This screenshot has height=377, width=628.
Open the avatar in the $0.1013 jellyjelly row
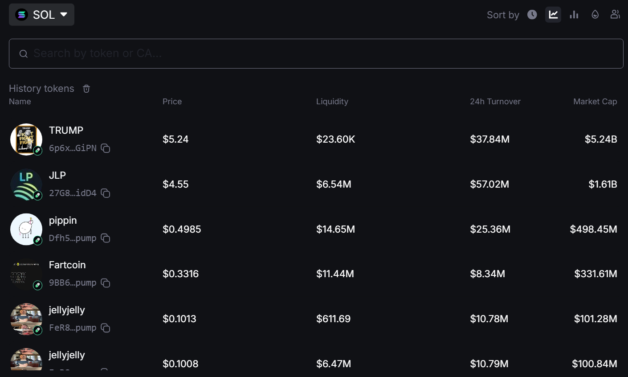point(26,319)
